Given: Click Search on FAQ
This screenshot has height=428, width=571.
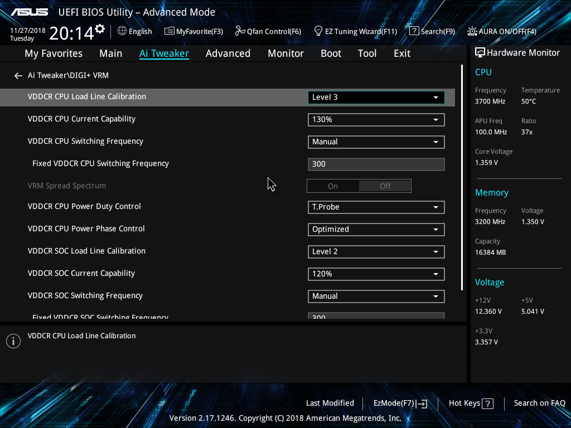Looking at the screenshot, I should point(540,403).
